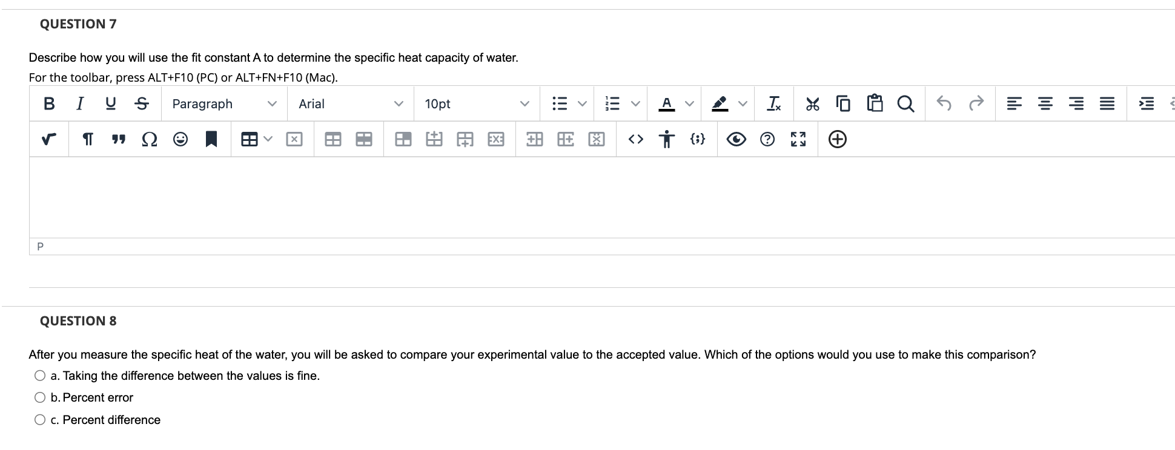Preview the editor content

tap(736, 140)
